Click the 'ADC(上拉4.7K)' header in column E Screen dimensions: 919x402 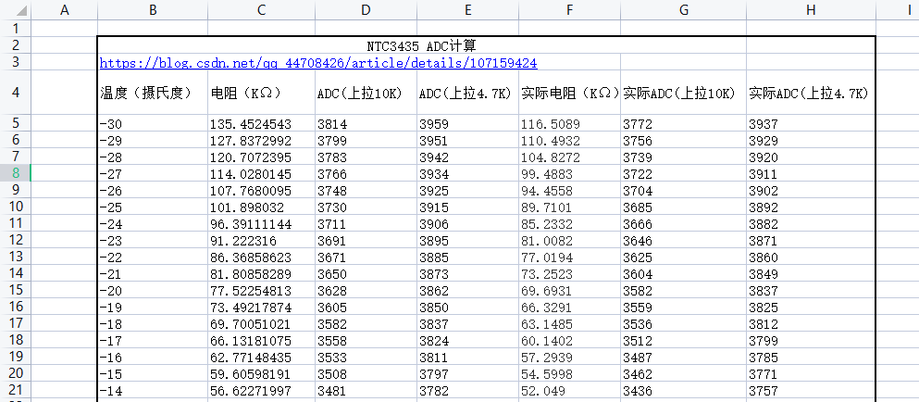[467, 93]
